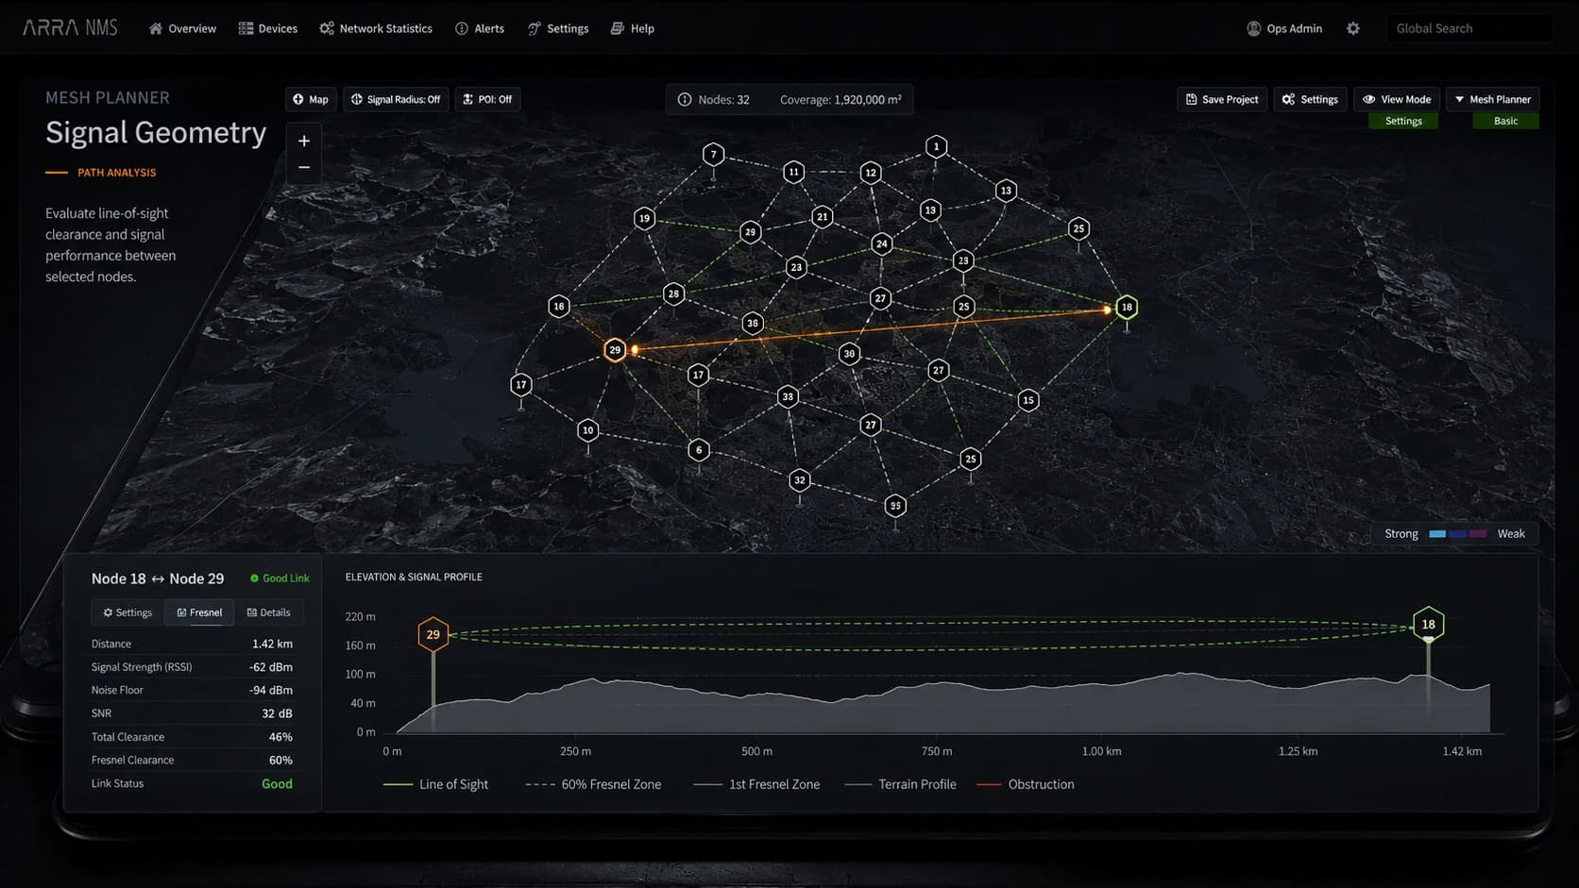Click the light blue Strong signal swatch
Viewport: 1579px width, 888px height.
coord(1437,534)
